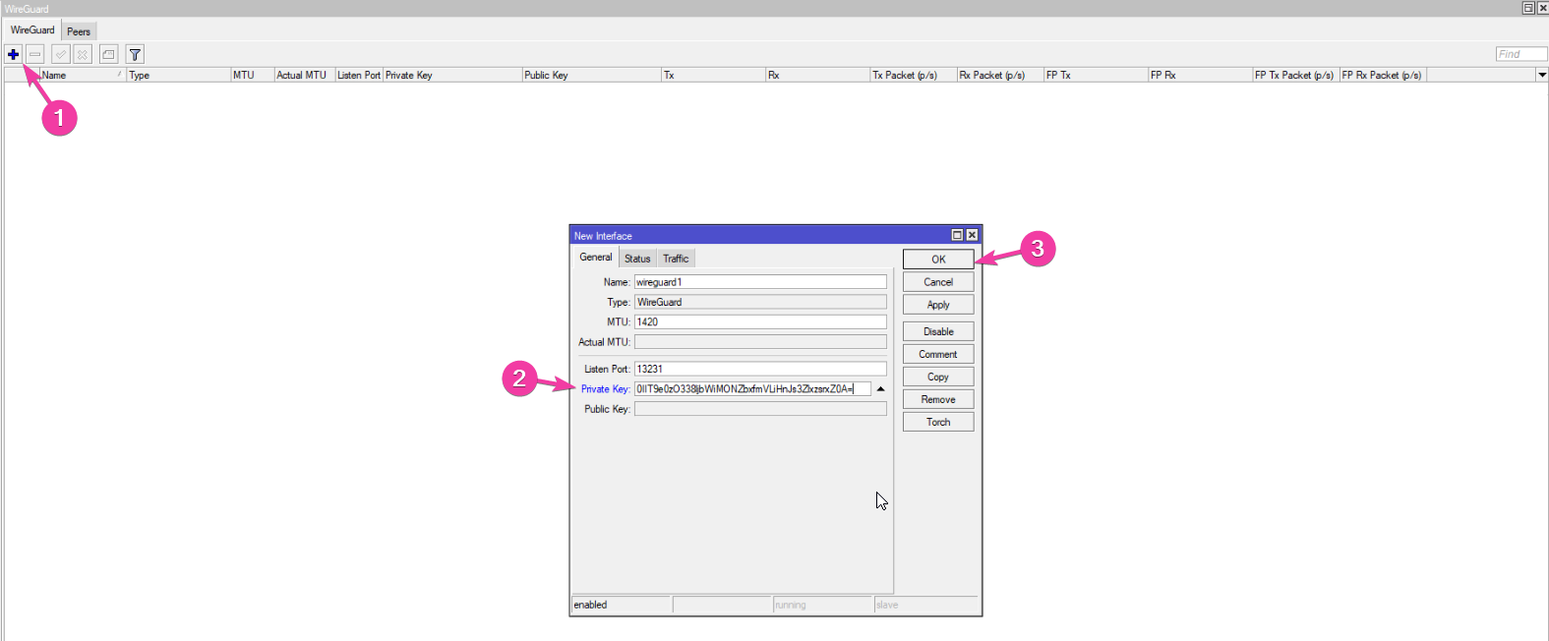Click into the Private Key input field

(752, 389)
